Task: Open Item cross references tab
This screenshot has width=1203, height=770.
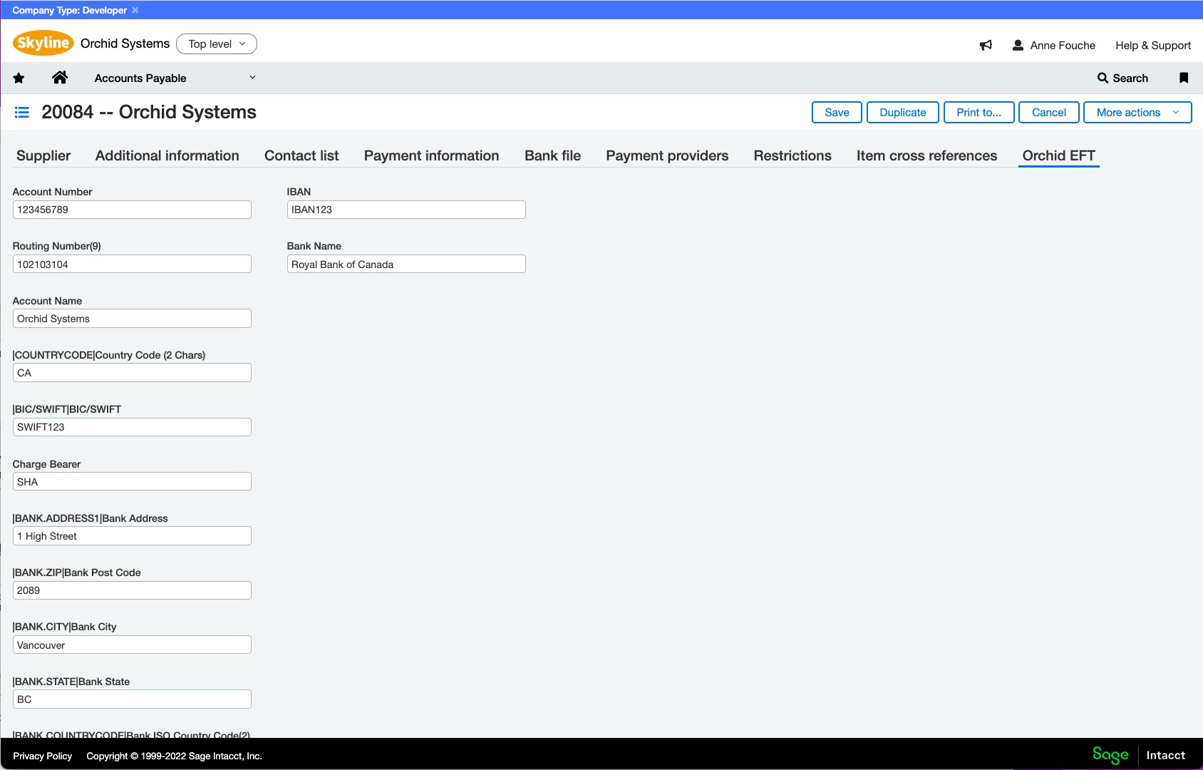Action: click(926, 155)
